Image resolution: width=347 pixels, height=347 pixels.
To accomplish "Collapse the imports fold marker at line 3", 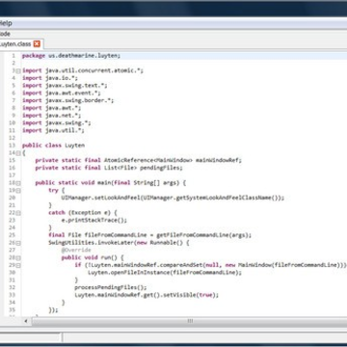I will pos(18,71).
